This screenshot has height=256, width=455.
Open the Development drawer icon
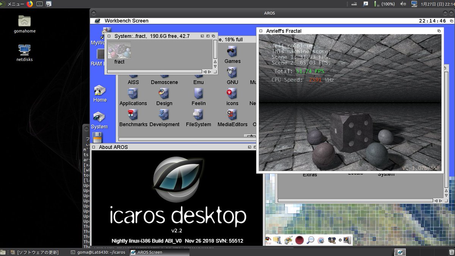[164, 115]
